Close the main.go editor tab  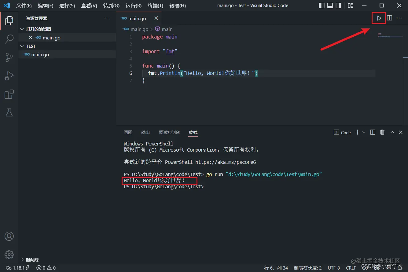(x=156, y=18)
